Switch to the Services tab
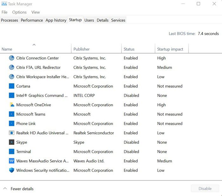The height and width of the screenshot is (196, 222). pos(118,20)
